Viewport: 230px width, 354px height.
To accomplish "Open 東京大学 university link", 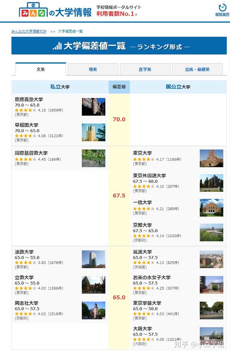I will pyautogui.click(x=142, y=153).
